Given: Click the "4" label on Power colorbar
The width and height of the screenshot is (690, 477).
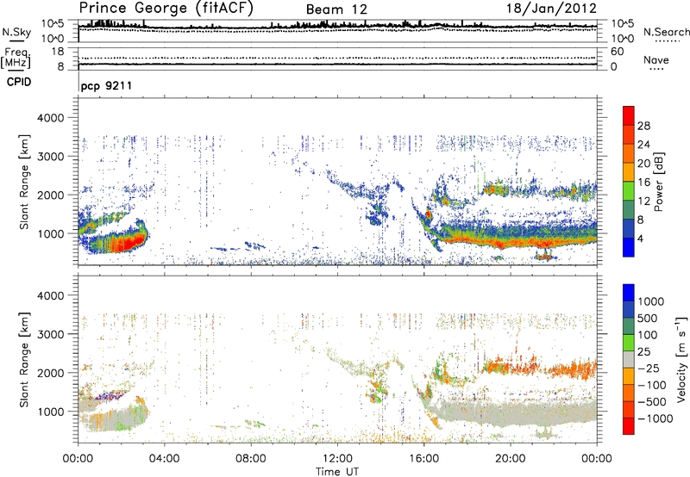Looking at the screenshot, I should click(x=640, y=239).
